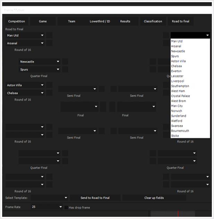This screenshot has height=219, width=214.
Task: Pick Sunderland from the team list
Action: click(190, 116)
